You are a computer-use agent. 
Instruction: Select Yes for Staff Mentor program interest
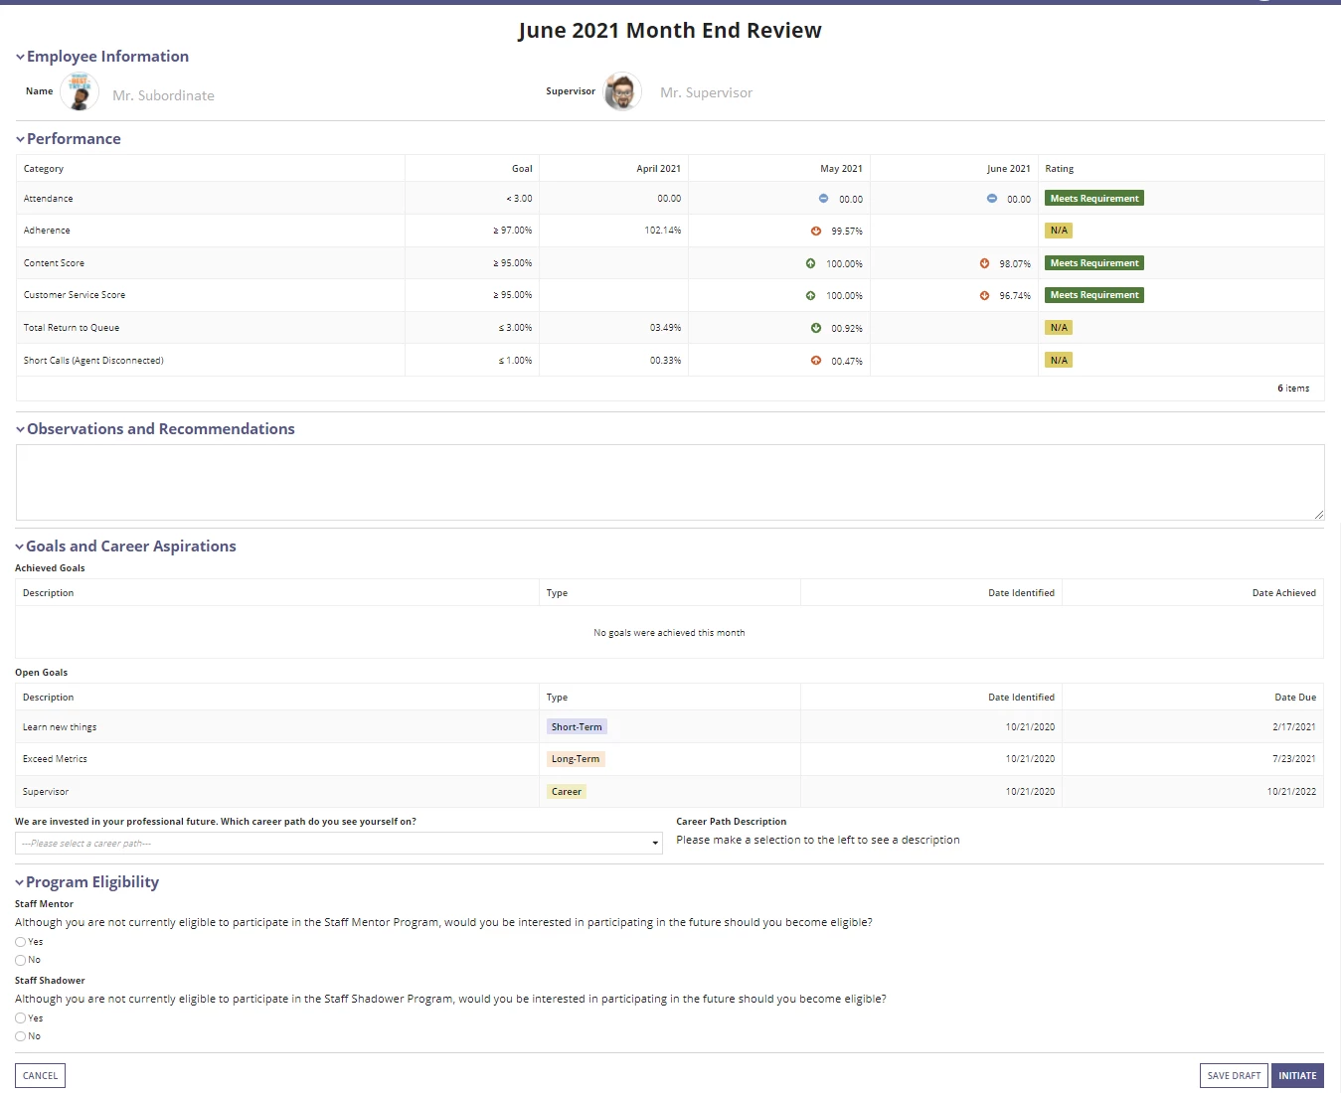point(20,942)
